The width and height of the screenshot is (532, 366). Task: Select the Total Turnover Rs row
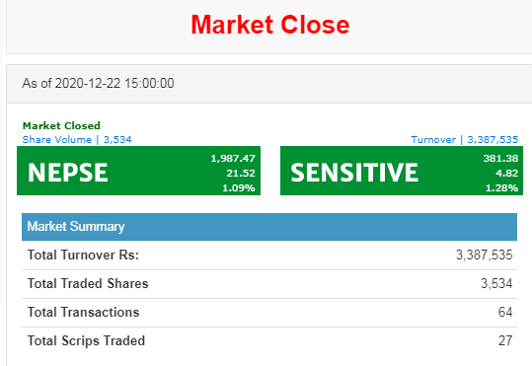pyautogui.click(x=269, y=256)
